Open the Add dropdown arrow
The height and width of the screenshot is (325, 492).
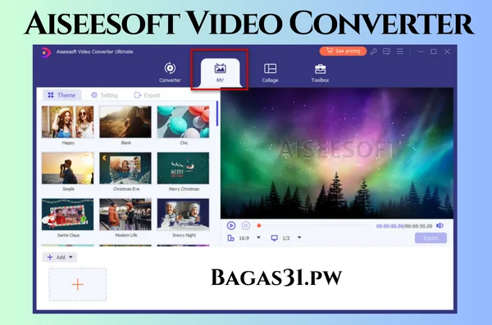coord(71,257)
